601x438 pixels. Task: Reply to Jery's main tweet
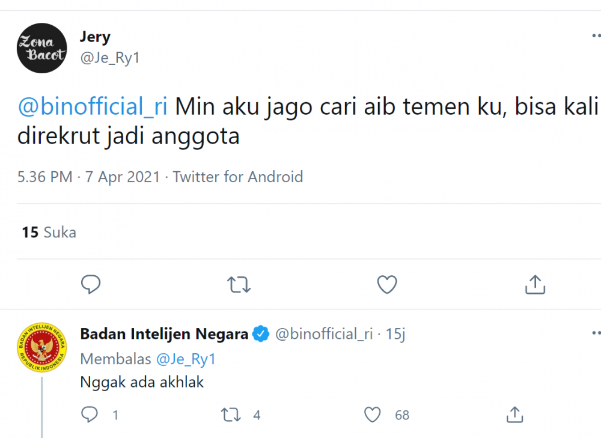90,284
